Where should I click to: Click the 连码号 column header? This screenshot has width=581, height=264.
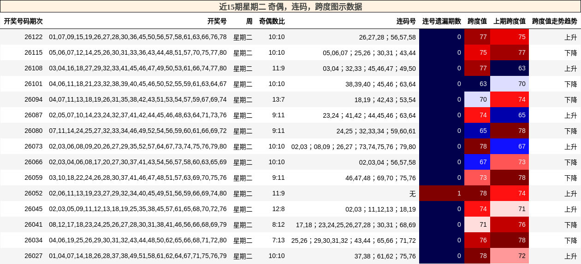click(x=406, y=21)
